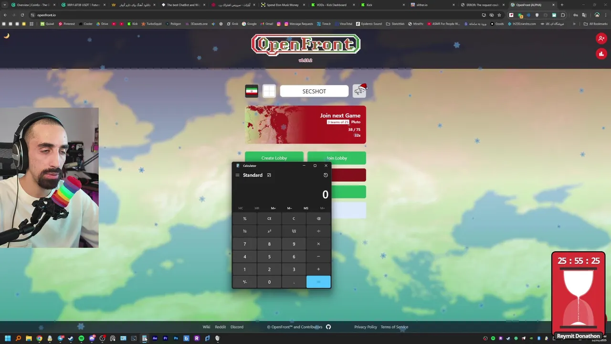
Task: Click the Calculator reciprocal 1/x key
Action: pyautogui.click(x=245, y=231)
